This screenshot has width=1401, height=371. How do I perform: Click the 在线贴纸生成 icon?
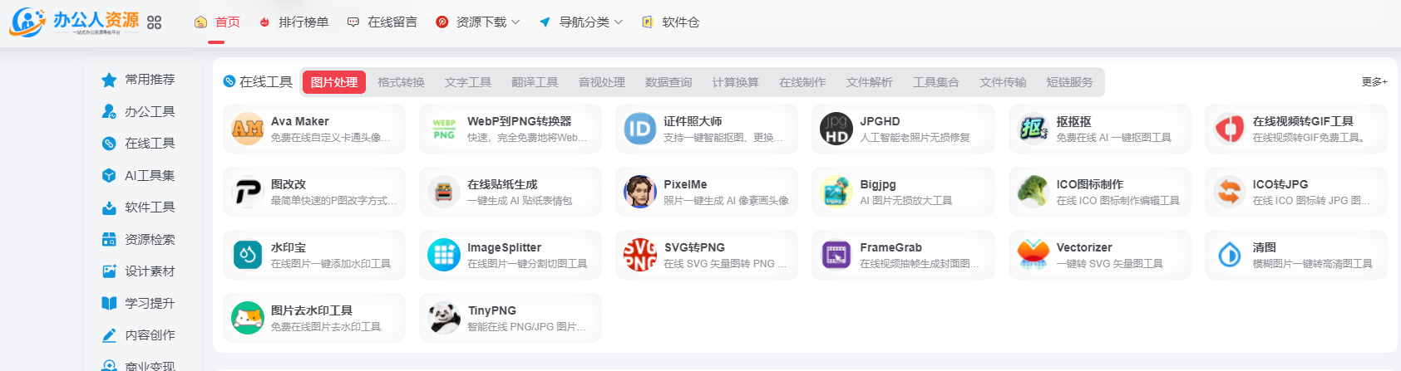tap(444, 192)
